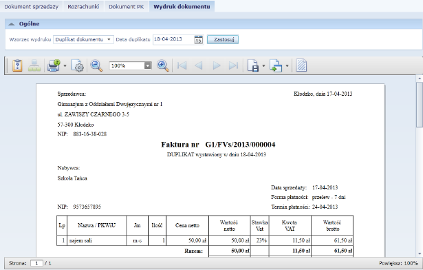
Task: Click the parameters clipboard icon in report toolbar
Action: pos(17,65)
